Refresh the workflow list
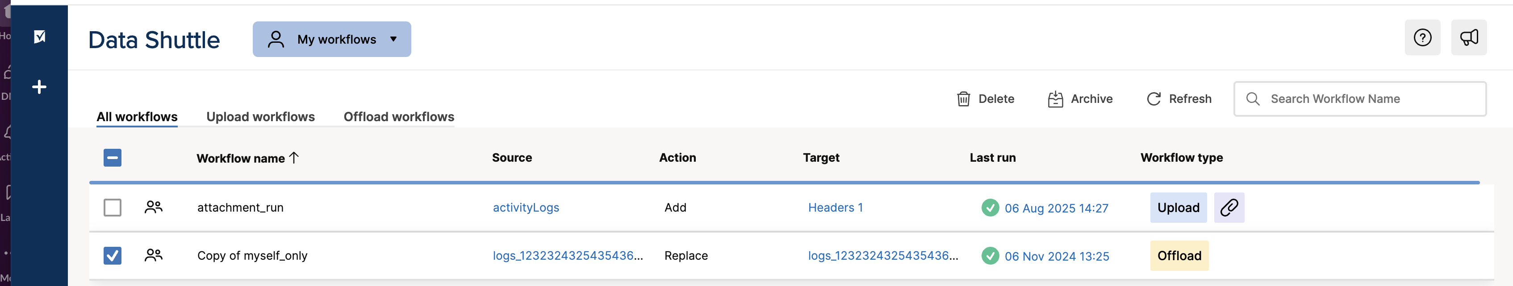The image size is (1513, 286). 1154,98
